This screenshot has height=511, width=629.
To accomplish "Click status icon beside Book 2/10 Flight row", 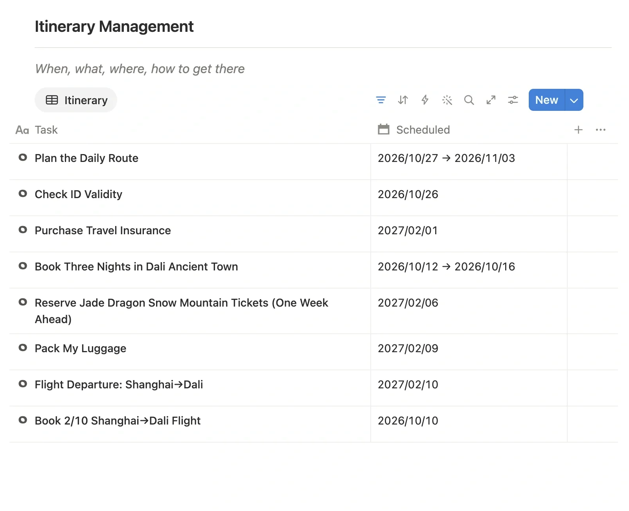I will click(23, 420).
